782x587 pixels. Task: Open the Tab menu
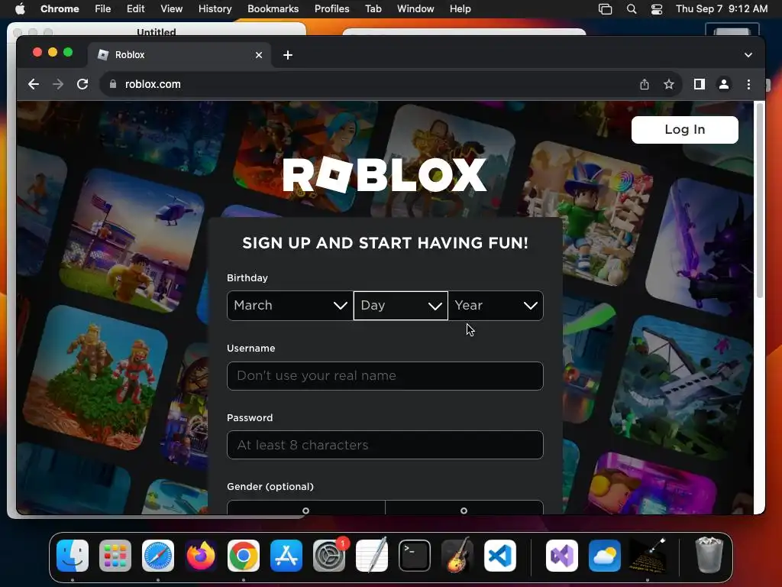[x=373, y=9]
